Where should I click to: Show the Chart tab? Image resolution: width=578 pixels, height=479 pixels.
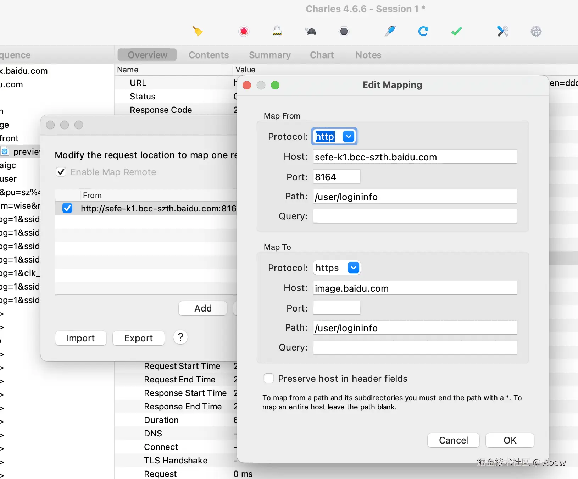pyautogui.click(x=322, y=55)
